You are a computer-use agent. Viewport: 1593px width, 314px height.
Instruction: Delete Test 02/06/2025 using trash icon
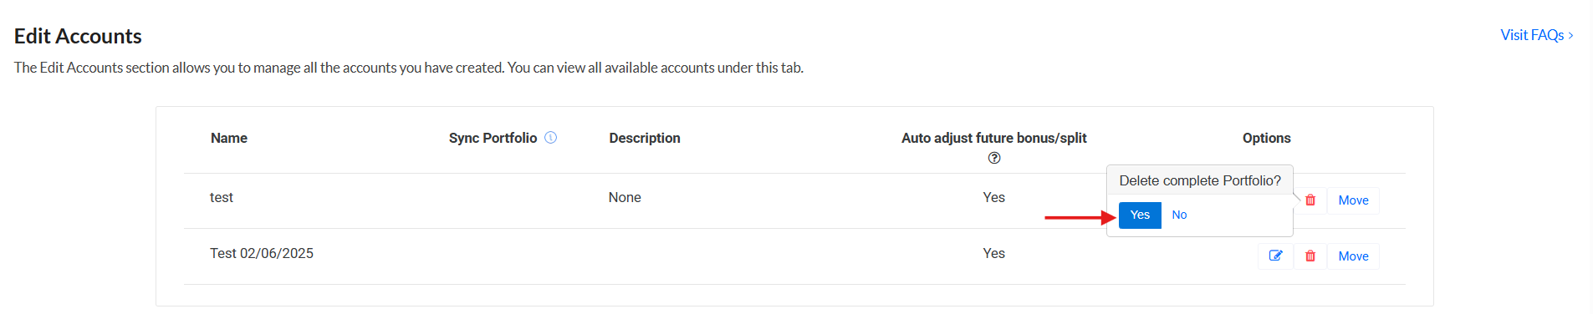coord(1310,256)
